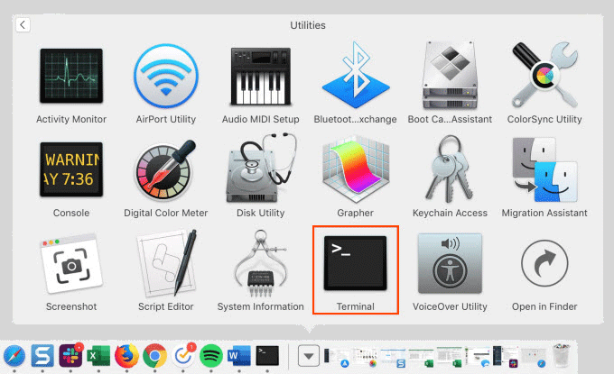Click the Terminal icon in the Dock

tap(267, 356)
